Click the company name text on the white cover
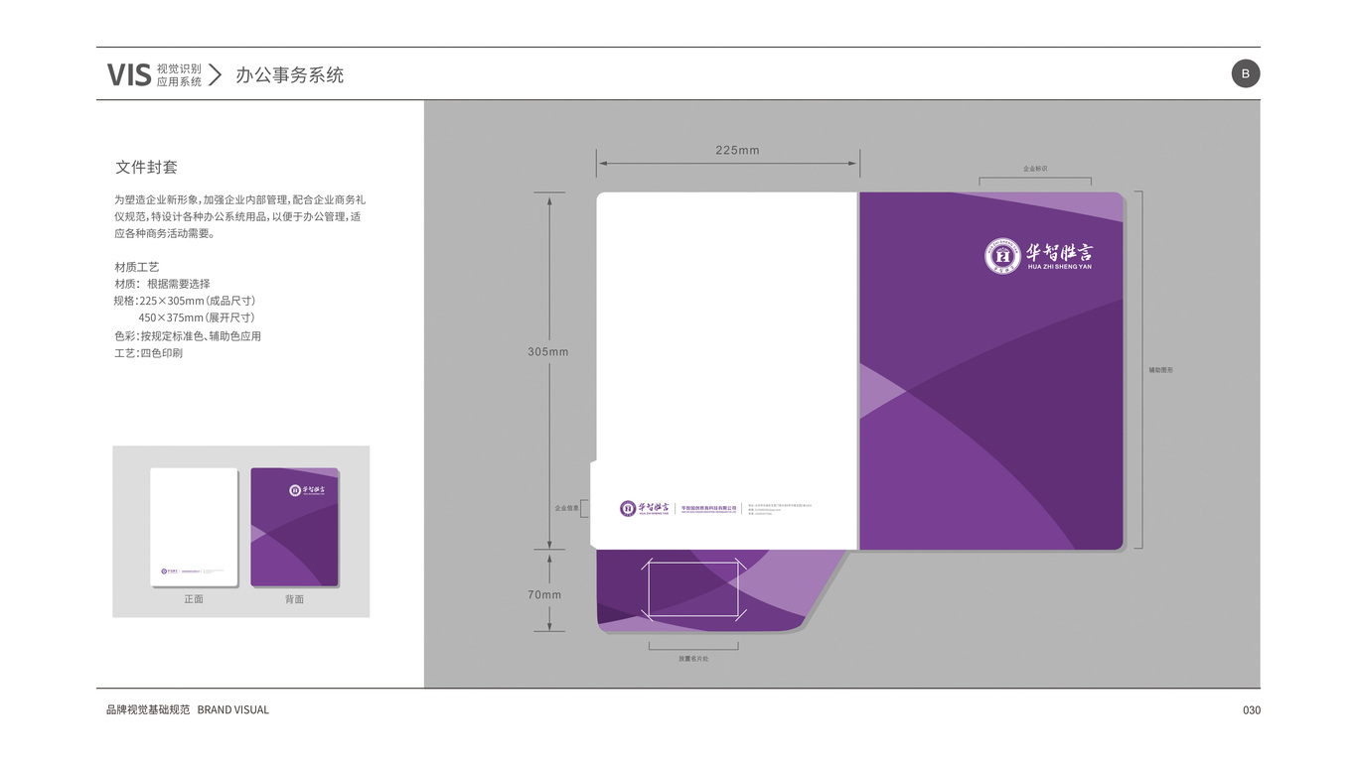 tap(709, 508)
